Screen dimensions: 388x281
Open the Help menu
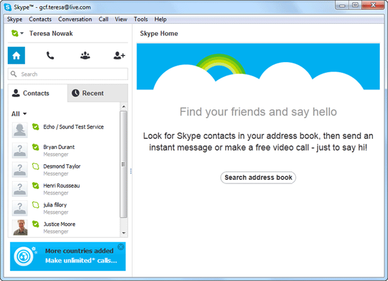pos(161,19)
